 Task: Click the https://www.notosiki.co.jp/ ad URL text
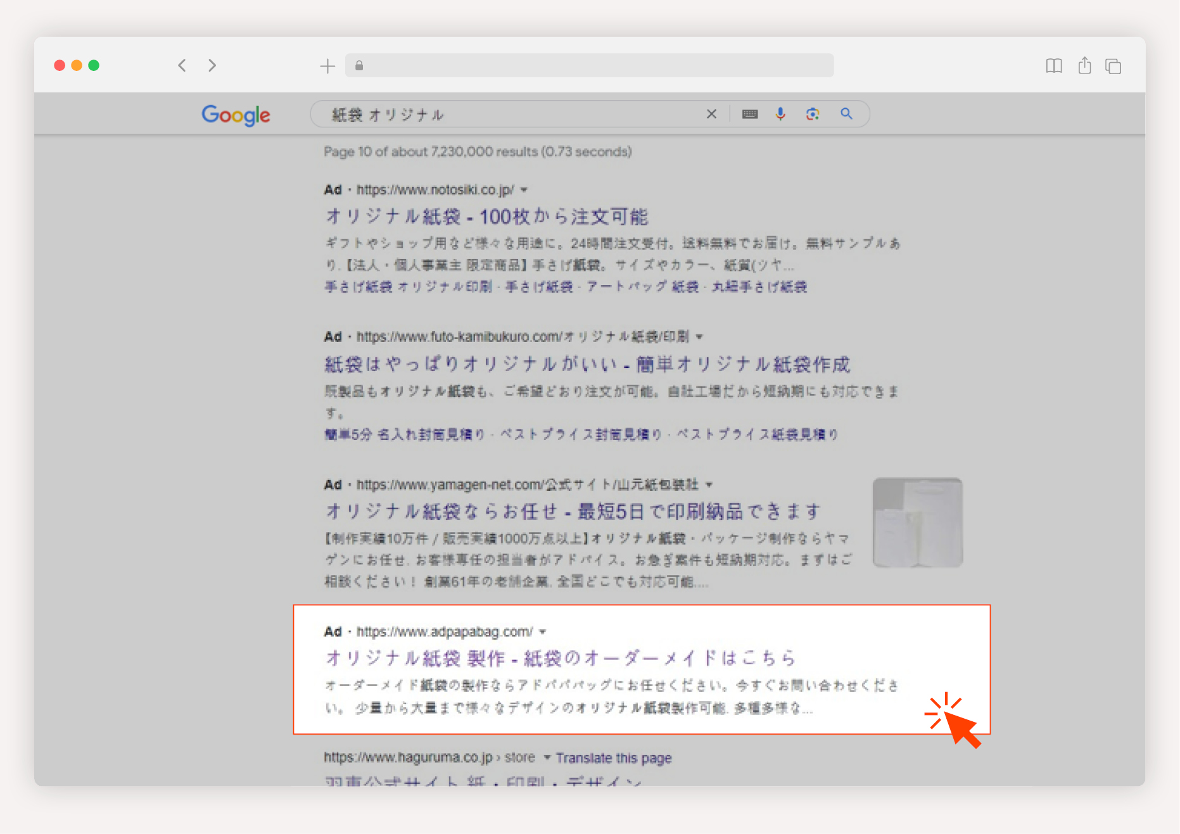click(x=435, y=190)
